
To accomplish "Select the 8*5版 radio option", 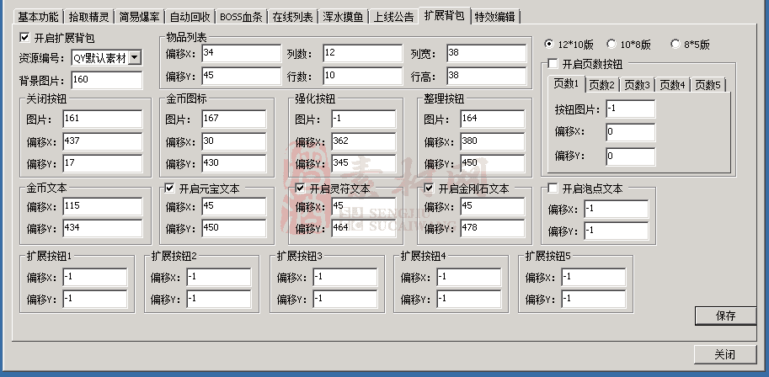I will 675,44.
